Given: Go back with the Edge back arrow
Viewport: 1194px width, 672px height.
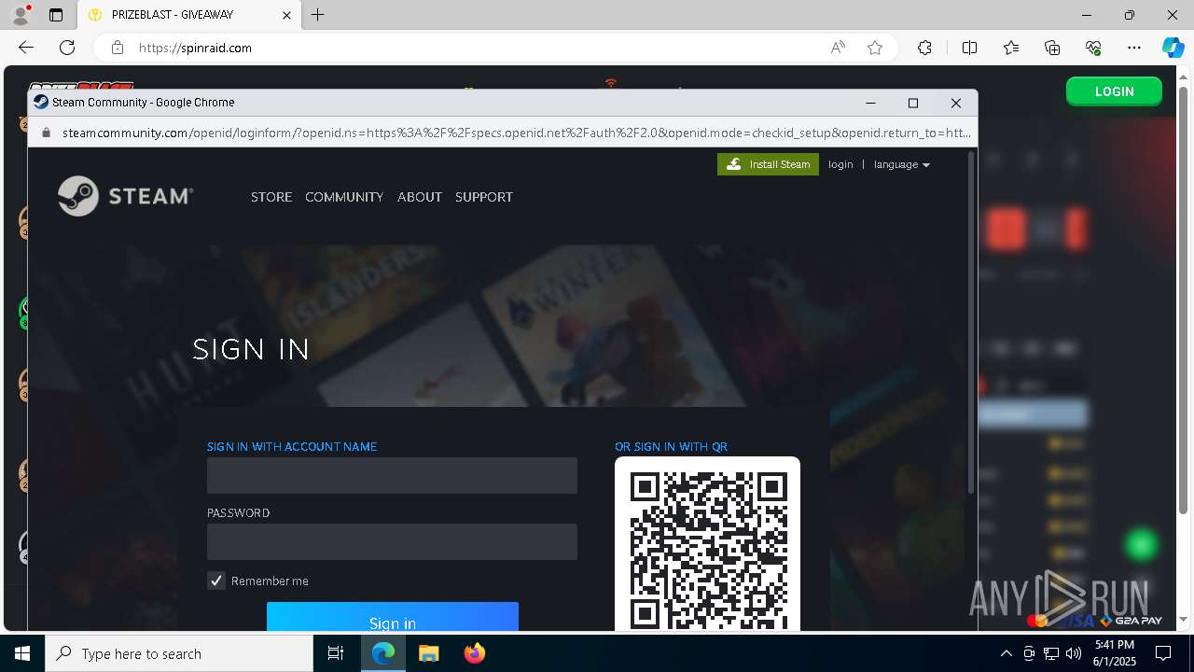Looking at the screenshot, I should tap(26, 48).
